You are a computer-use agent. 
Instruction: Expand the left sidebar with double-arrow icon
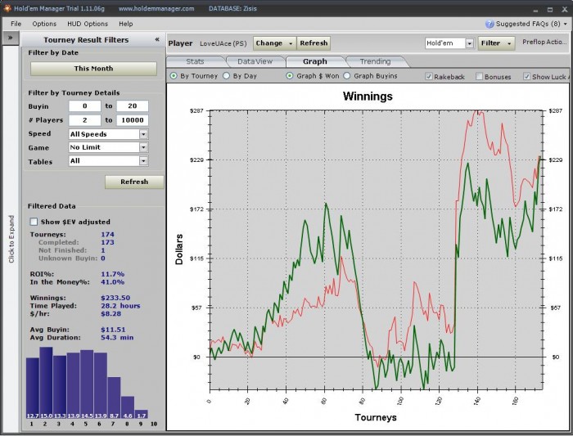point(10,38)
